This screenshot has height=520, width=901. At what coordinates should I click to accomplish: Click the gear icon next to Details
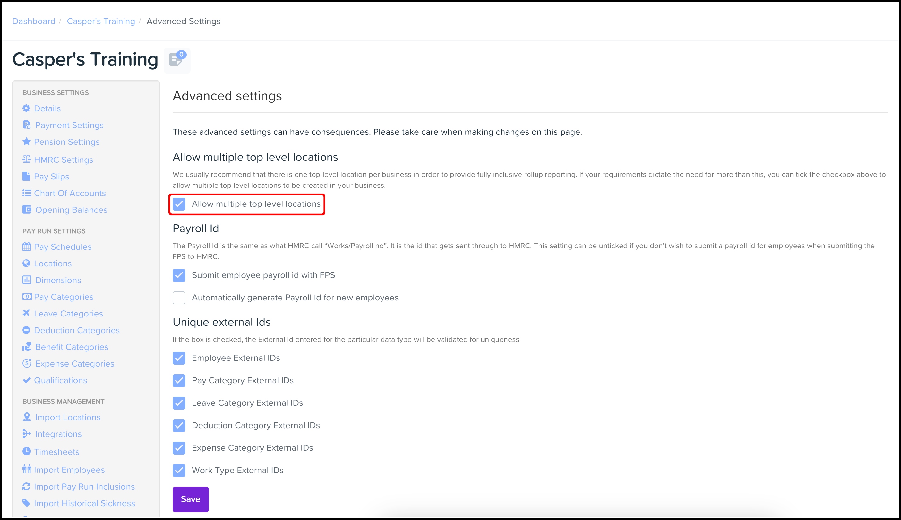pyautogui.click(x=26, y=108)
